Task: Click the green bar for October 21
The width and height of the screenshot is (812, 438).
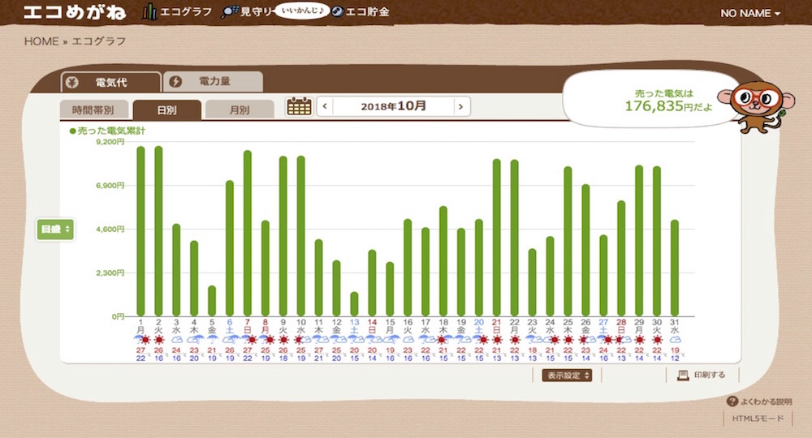Action: pos(497,237)
